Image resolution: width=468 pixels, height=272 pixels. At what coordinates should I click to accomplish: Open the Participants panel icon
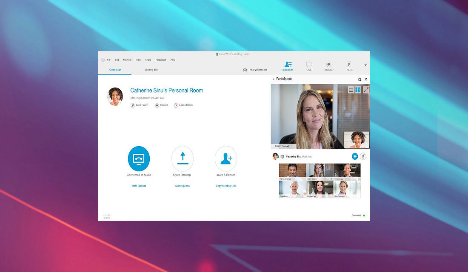pos(288,64)
